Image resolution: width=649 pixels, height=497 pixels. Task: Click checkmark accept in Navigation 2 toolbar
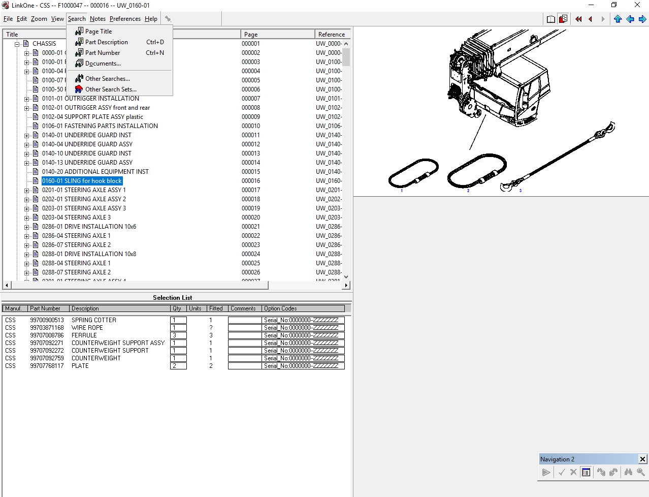(x=562, y=472)
